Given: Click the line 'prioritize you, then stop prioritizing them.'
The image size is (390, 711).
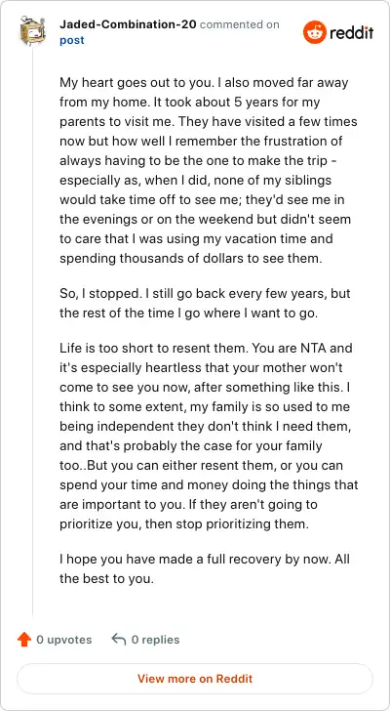Looking at the screenshot, I should (x=183, y=524).
